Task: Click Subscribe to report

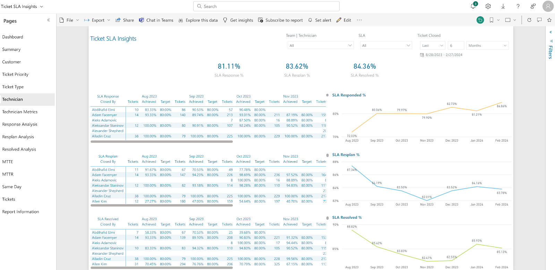Action: pos(281,20)
